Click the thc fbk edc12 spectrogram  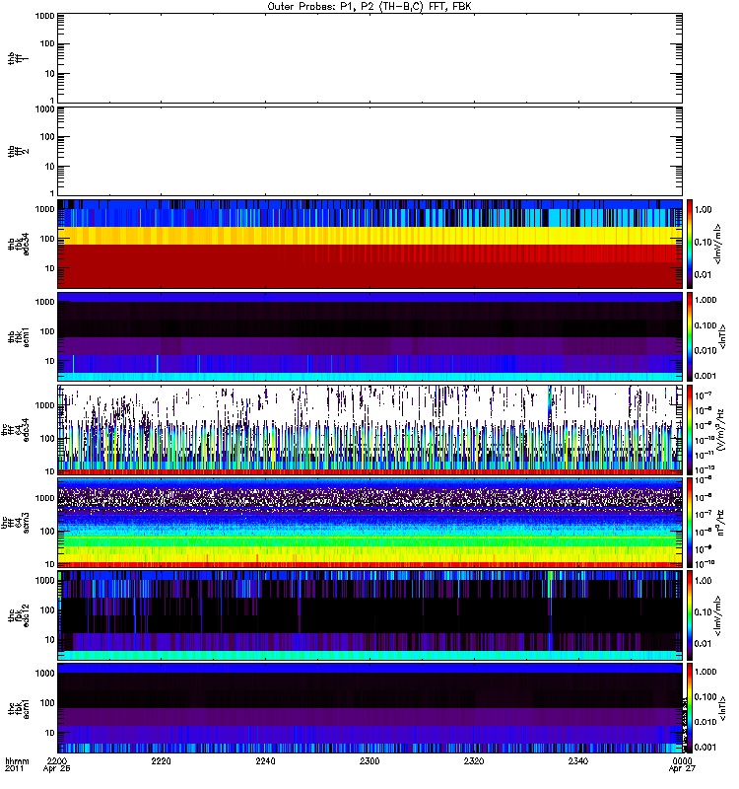point(370,615)
